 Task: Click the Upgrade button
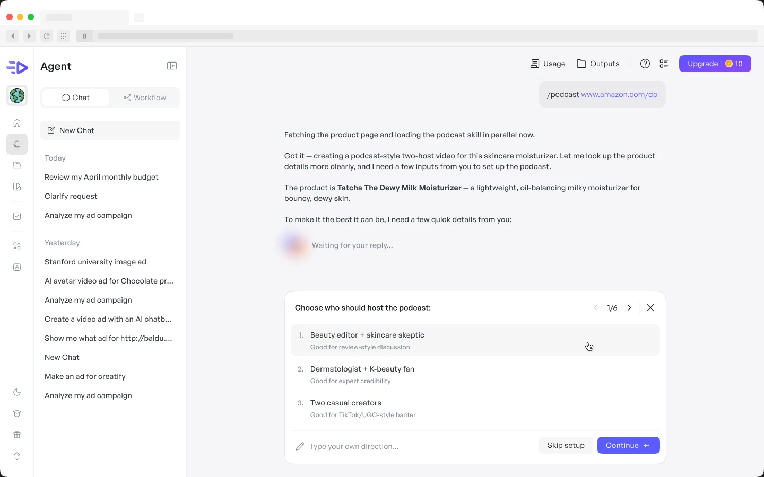715,64
